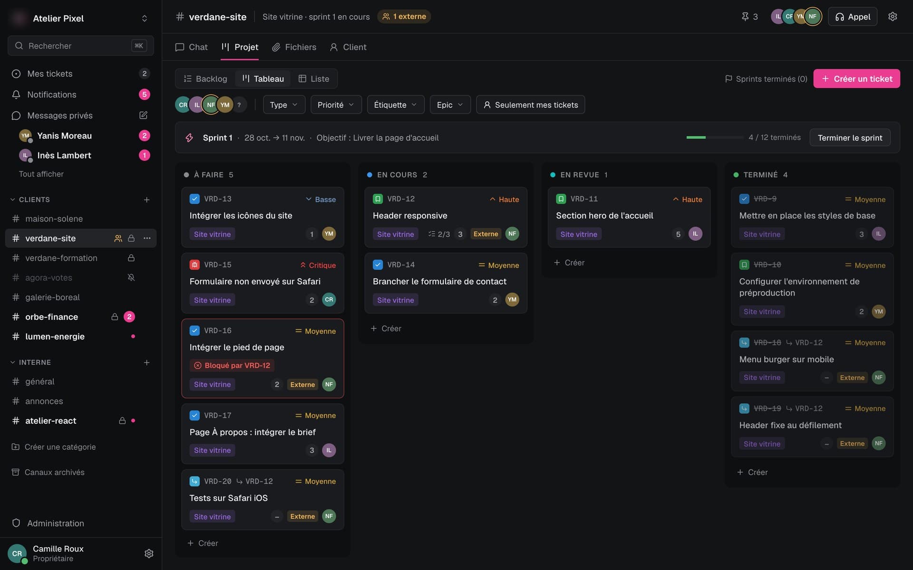Click Sprints terminés (0) link

(x=766, y=79)
